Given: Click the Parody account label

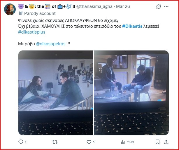Looking at the screenshot, I should pos(40,13).
